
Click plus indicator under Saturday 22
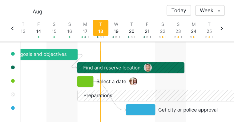[166, 37]
